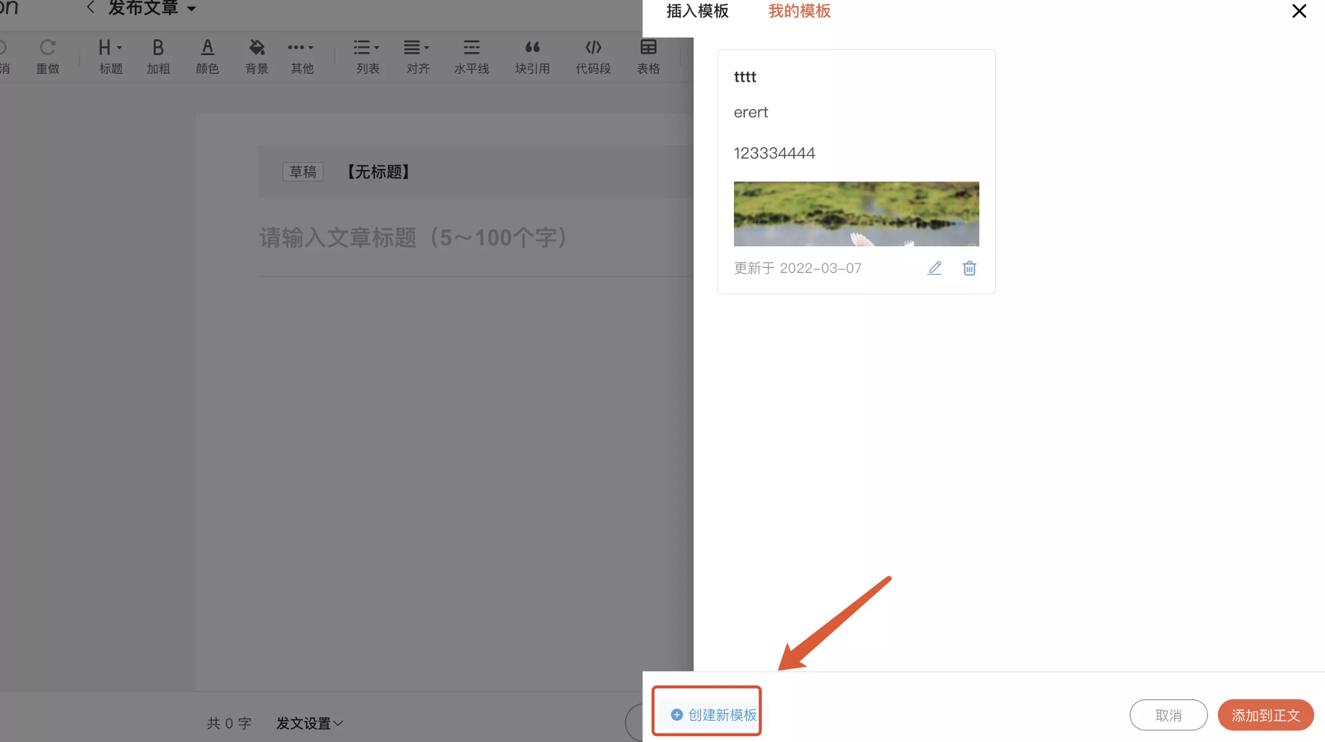Open the text color (颜色) tool
The height and width of the screenshot is (742, 1325).
[207, 55]
